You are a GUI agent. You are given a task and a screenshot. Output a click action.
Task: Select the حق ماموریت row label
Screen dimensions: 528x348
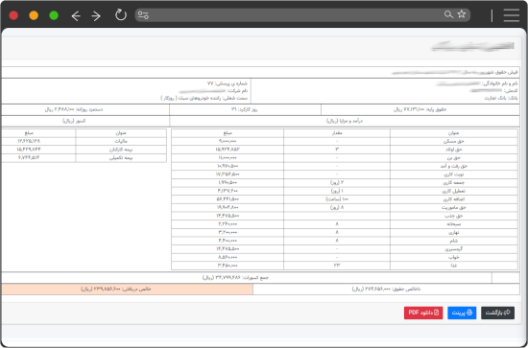[453, 207]
